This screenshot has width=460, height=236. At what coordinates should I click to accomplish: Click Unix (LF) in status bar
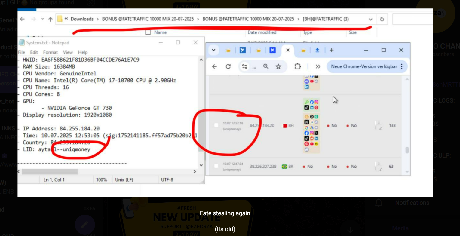(124, 179)
